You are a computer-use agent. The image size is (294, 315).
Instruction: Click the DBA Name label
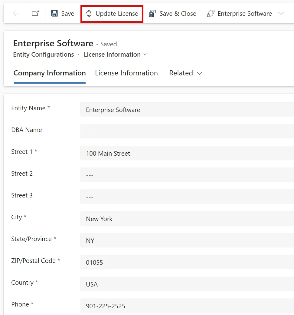coord(27,130)
